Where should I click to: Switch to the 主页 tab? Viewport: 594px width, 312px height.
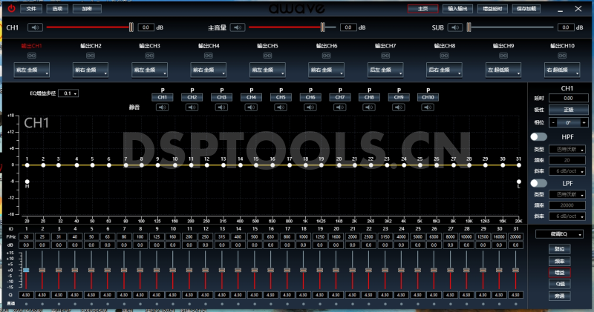click(422, 9)
